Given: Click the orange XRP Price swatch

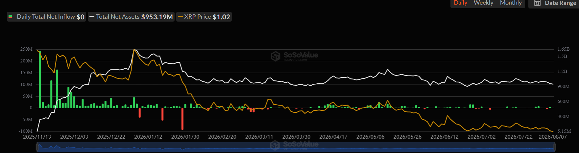Looking at the screenshot, I should click(x=180, y=17).
